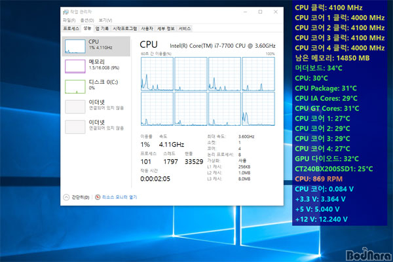393x262 pixels.
Task: Close the Task Manager window
Action: tap(276, 12)
